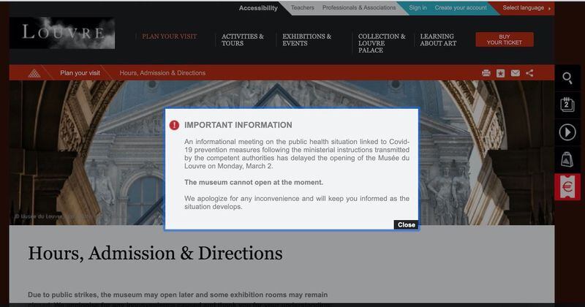Click the Hours, Admission & Directions heading
Screen dimensions: 585x307
155,254
